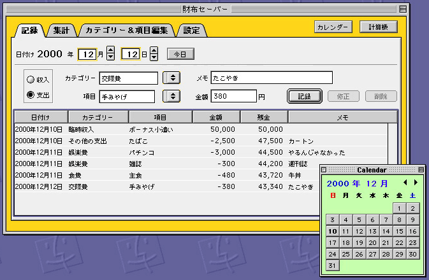Image resolution: width=429 pixels, height=280 pixels.
Task: Click the 記録 record button
Action: coord(305,96)
